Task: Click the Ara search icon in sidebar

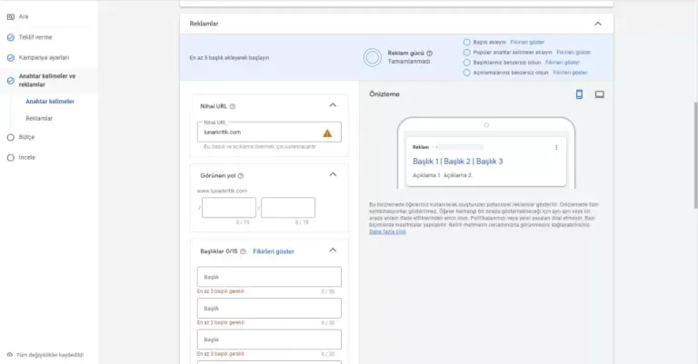Action: click(x=11, y=17)
